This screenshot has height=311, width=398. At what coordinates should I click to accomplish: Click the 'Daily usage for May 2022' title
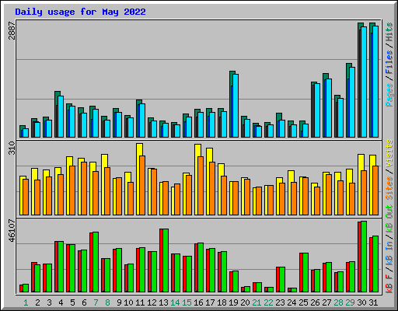(x=80, y=12)
